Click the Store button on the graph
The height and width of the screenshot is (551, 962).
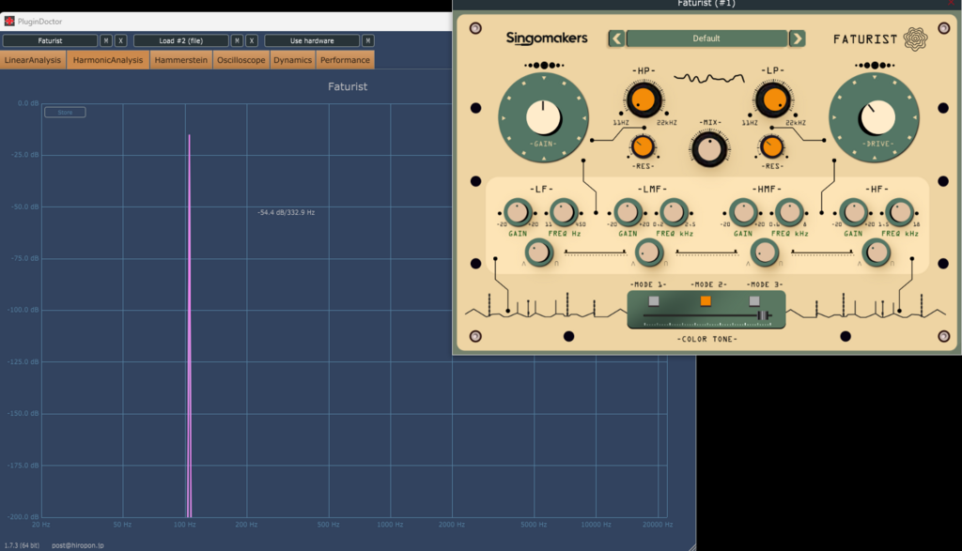pyautogui.click(x=65, y=112)
